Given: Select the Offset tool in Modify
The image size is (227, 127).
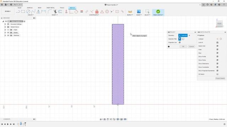Looking at the screenshot, I should [60, 12].
